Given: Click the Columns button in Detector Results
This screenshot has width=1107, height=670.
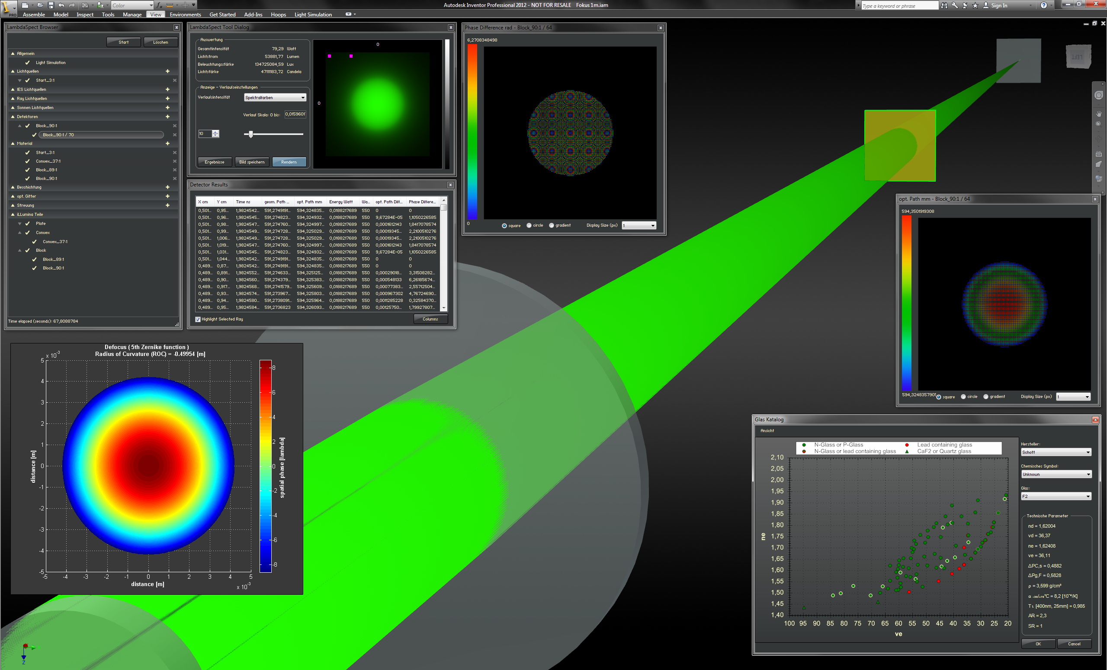Looking at the screenshot, I should pyautogui.click(x=430, y=319).
